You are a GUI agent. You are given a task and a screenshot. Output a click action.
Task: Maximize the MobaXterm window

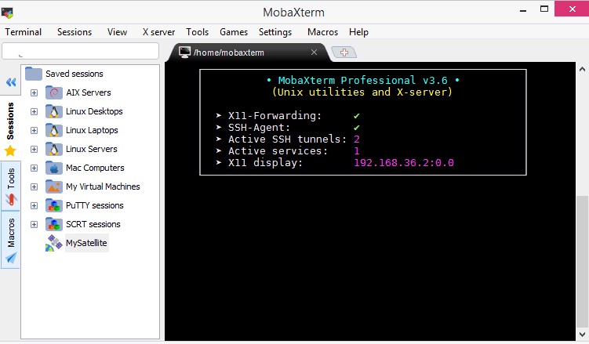pos(544,9)
